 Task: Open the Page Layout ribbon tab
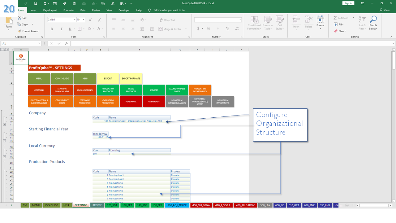(50, 10)
